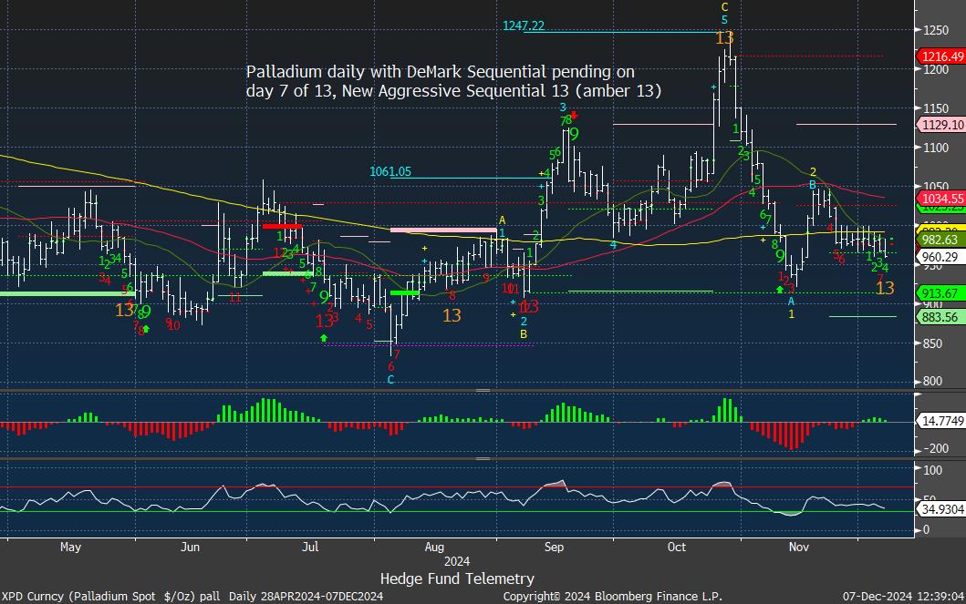Click the green up arrow beside July's red 13
The image size is (966, 604).
(x=325, y=338)
